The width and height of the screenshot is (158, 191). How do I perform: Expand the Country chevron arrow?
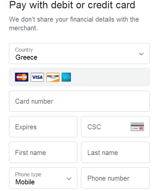point(141,54)
